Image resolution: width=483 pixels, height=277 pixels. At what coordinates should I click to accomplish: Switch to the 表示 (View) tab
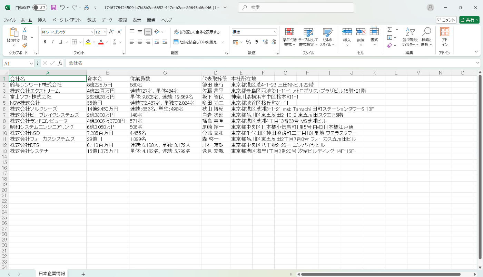point(137,20)
